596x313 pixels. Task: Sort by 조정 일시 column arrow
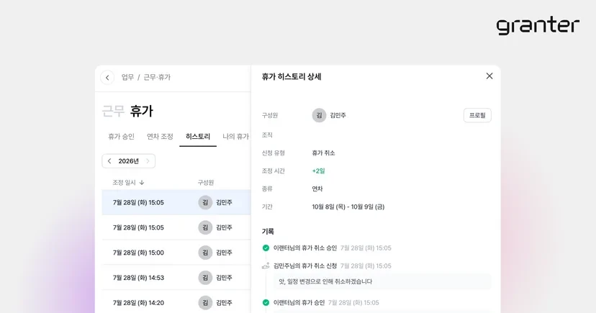tap(142, 183)
